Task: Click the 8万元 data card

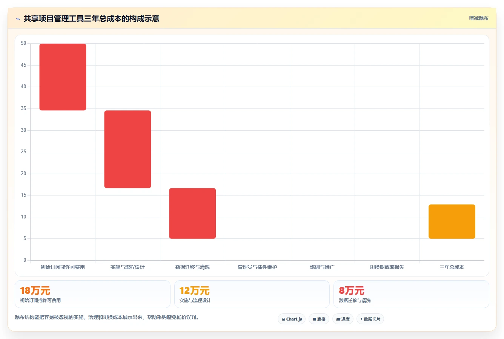Action: 411,294
